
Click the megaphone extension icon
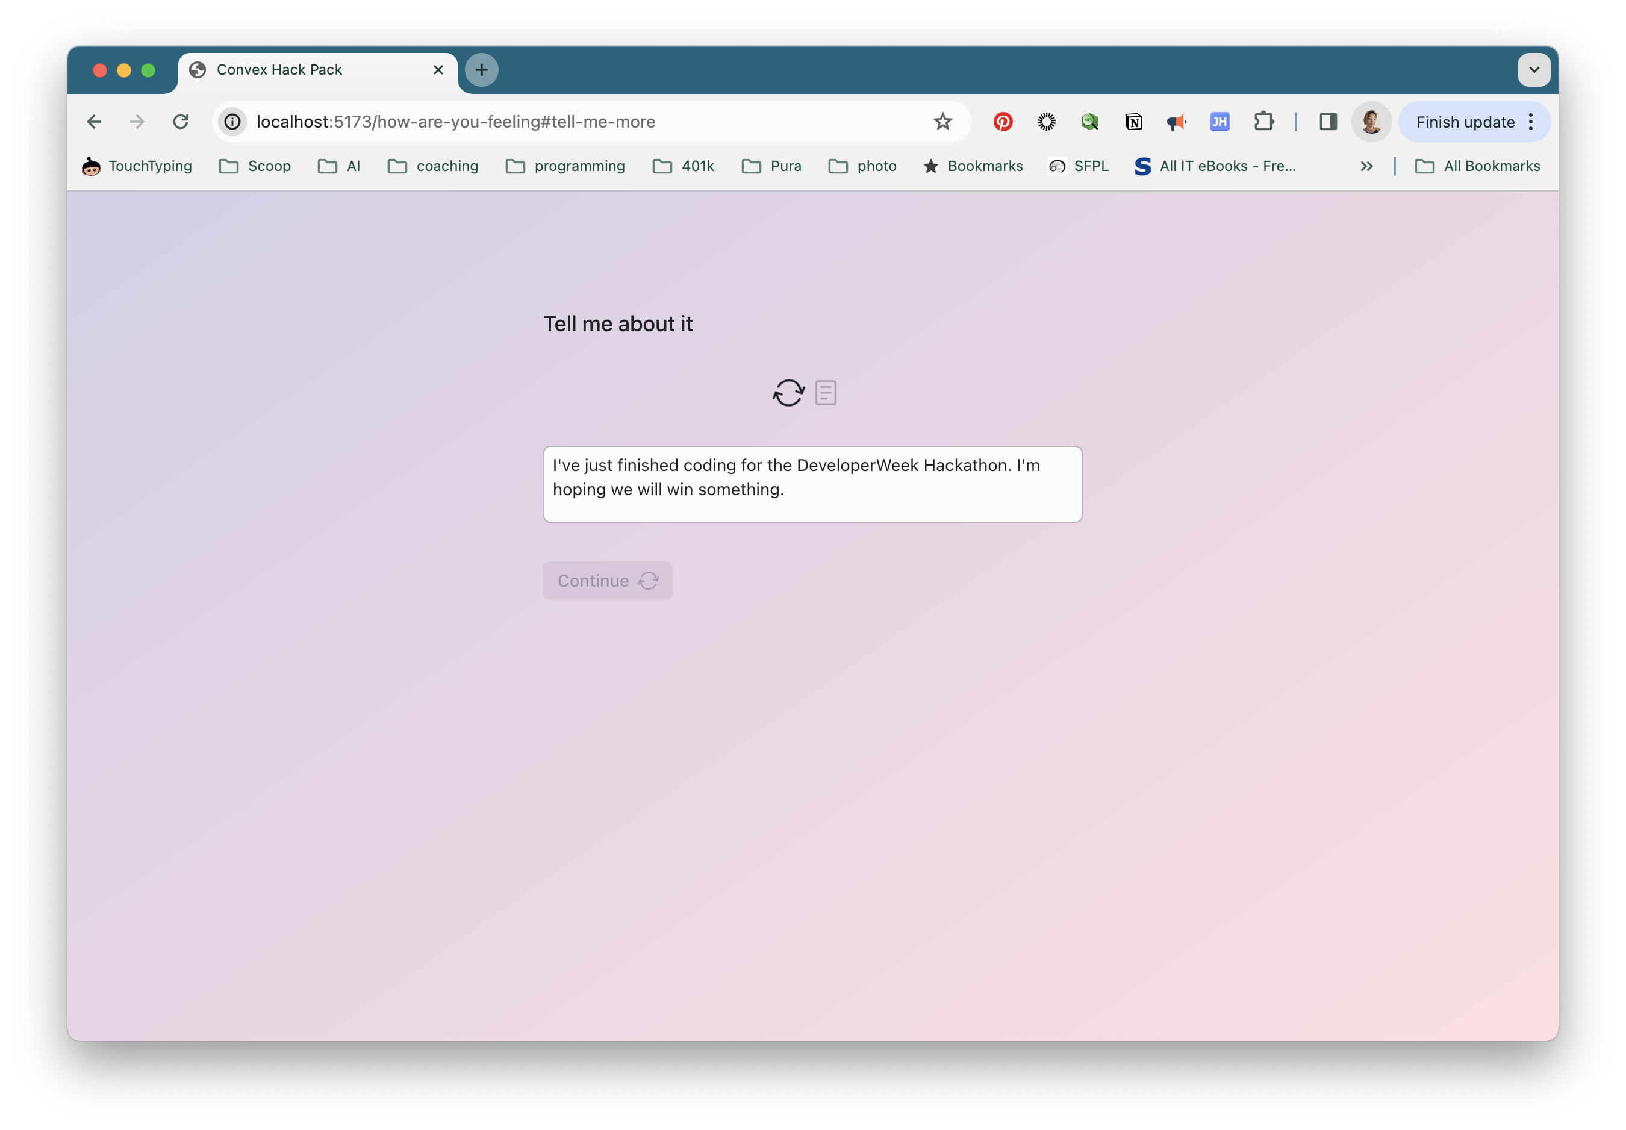[1176, 122]
